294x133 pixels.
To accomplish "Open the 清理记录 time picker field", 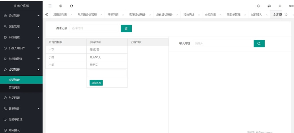I will point(94,28).
